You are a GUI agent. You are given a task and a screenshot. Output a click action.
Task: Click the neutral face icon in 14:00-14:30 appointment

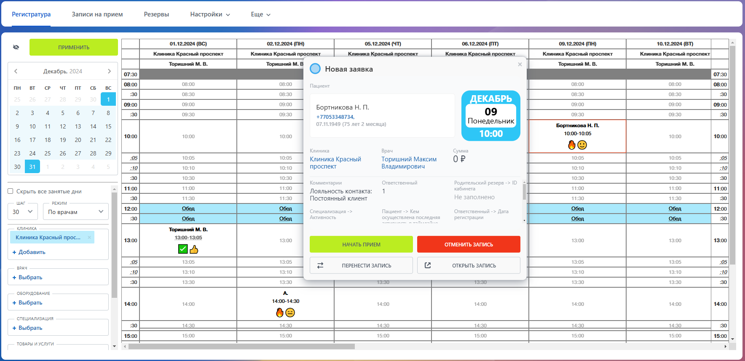point(290,312)
